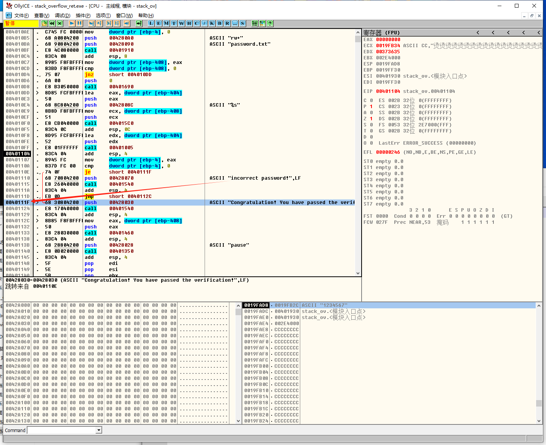Run the program with the play icon

(x=72, y=23)
